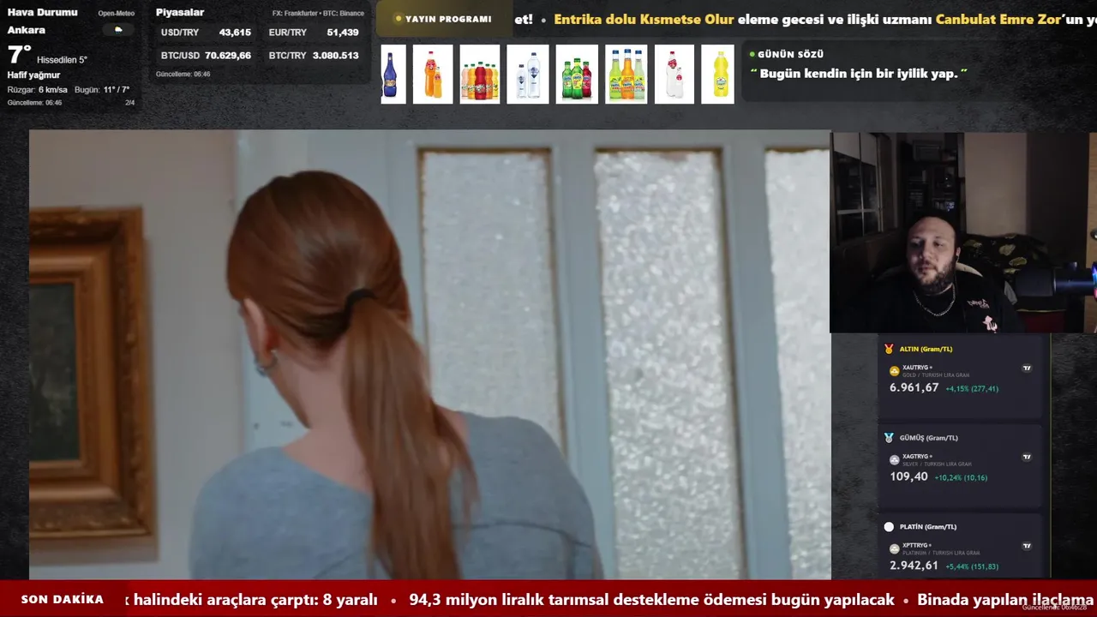
Task: Click the Piyasalar widget title
Action: 180,12
